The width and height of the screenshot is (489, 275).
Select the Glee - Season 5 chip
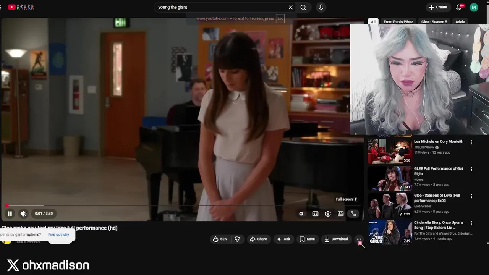pyautogui.click(x=434, y=22)
